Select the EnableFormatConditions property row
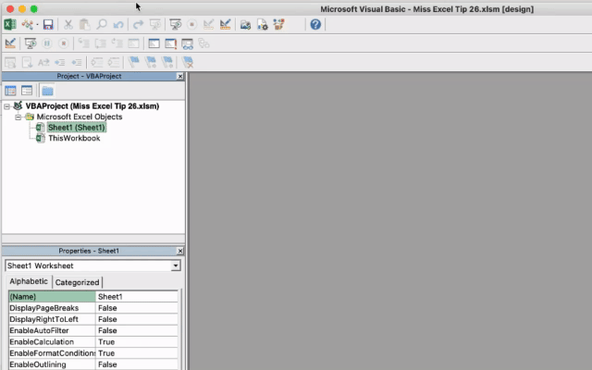This screenshot has width=592, height=370. (92, 353)
